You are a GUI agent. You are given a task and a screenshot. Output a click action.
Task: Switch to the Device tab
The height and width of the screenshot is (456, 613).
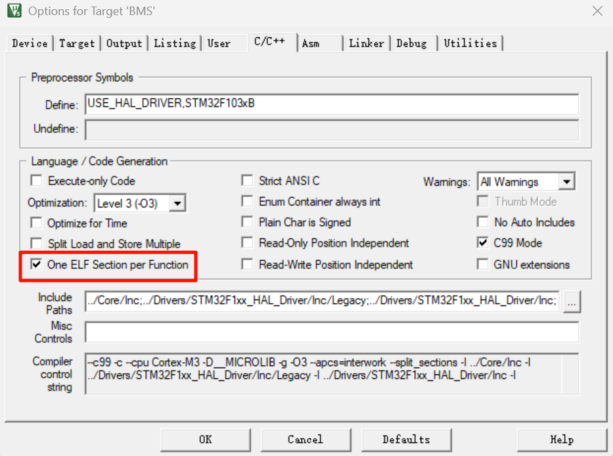(30, 43)
